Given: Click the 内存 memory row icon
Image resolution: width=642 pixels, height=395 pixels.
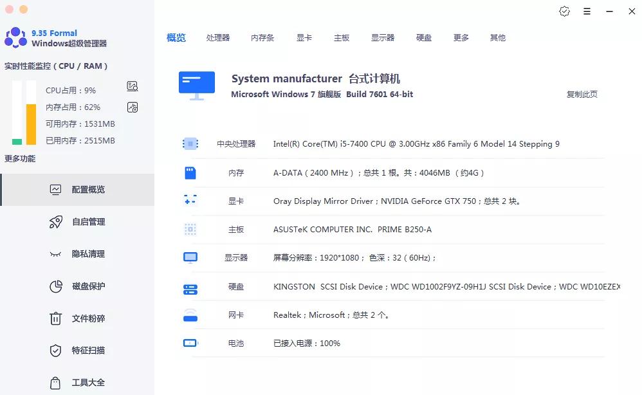Looking at the screenshot, I should 190,172.
